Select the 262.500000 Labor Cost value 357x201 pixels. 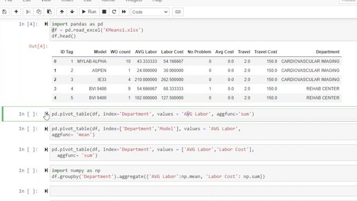(x=172, y=79)
